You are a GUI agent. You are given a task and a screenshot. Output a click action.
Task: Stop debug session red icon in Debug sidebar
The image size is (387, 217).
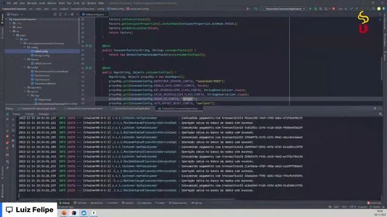pyautogui.click(x=7, y=136)
